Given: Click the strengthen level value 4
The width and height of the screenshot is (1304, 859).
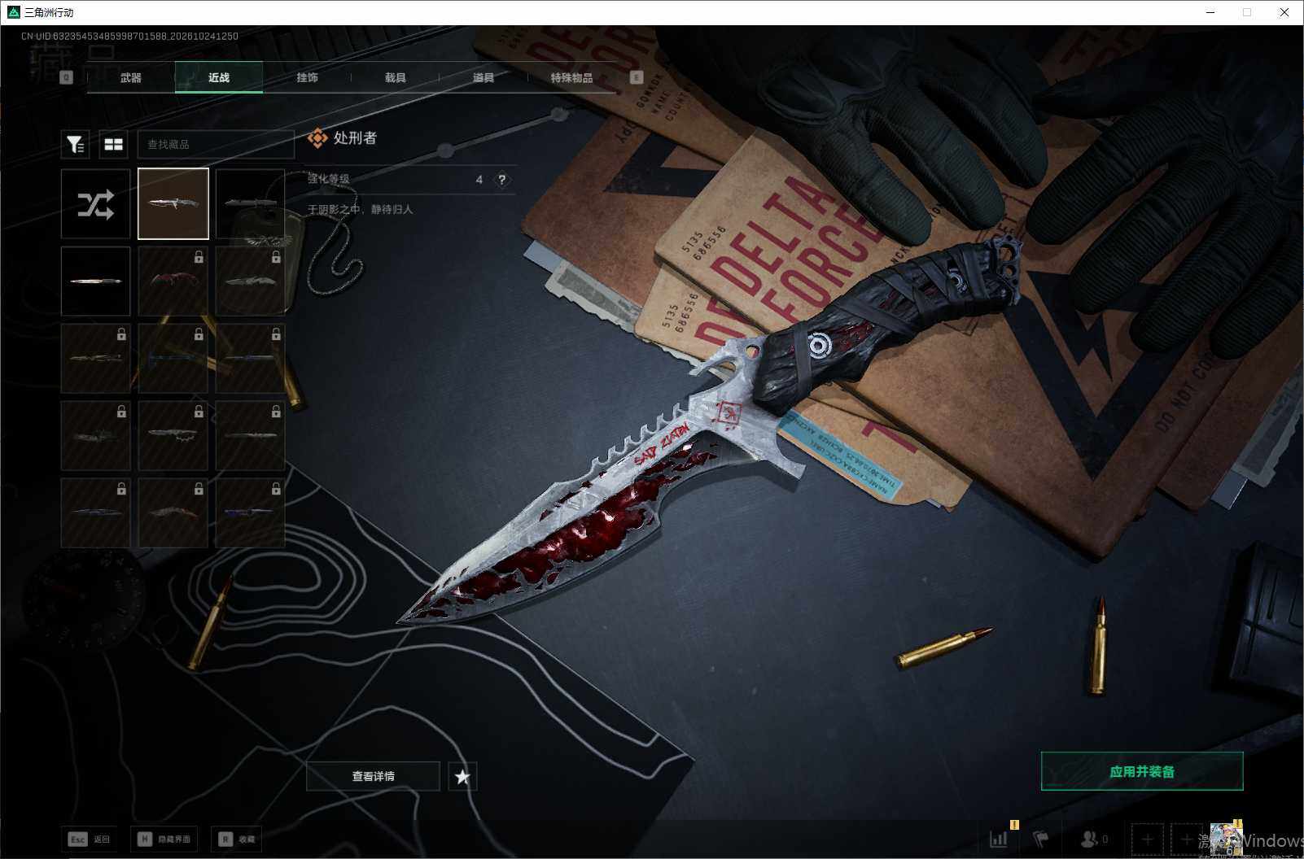Looking at the screenshot, I should coord(479,180).
